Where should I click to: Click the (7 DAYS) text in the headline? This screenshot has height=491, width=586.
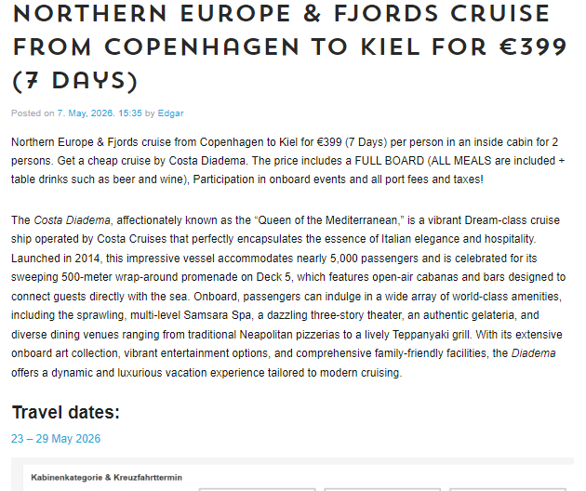click(75, 81)
